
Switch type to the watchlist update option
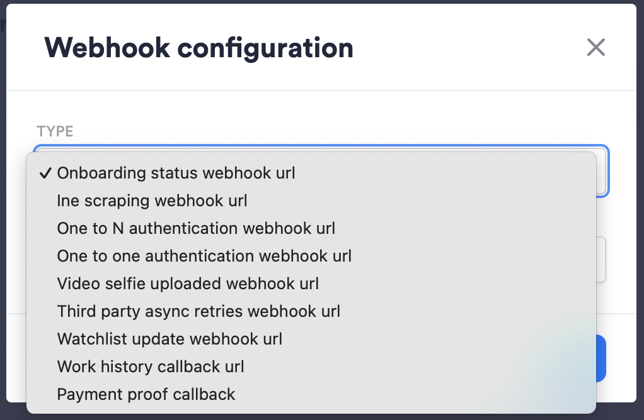[170, 339]
